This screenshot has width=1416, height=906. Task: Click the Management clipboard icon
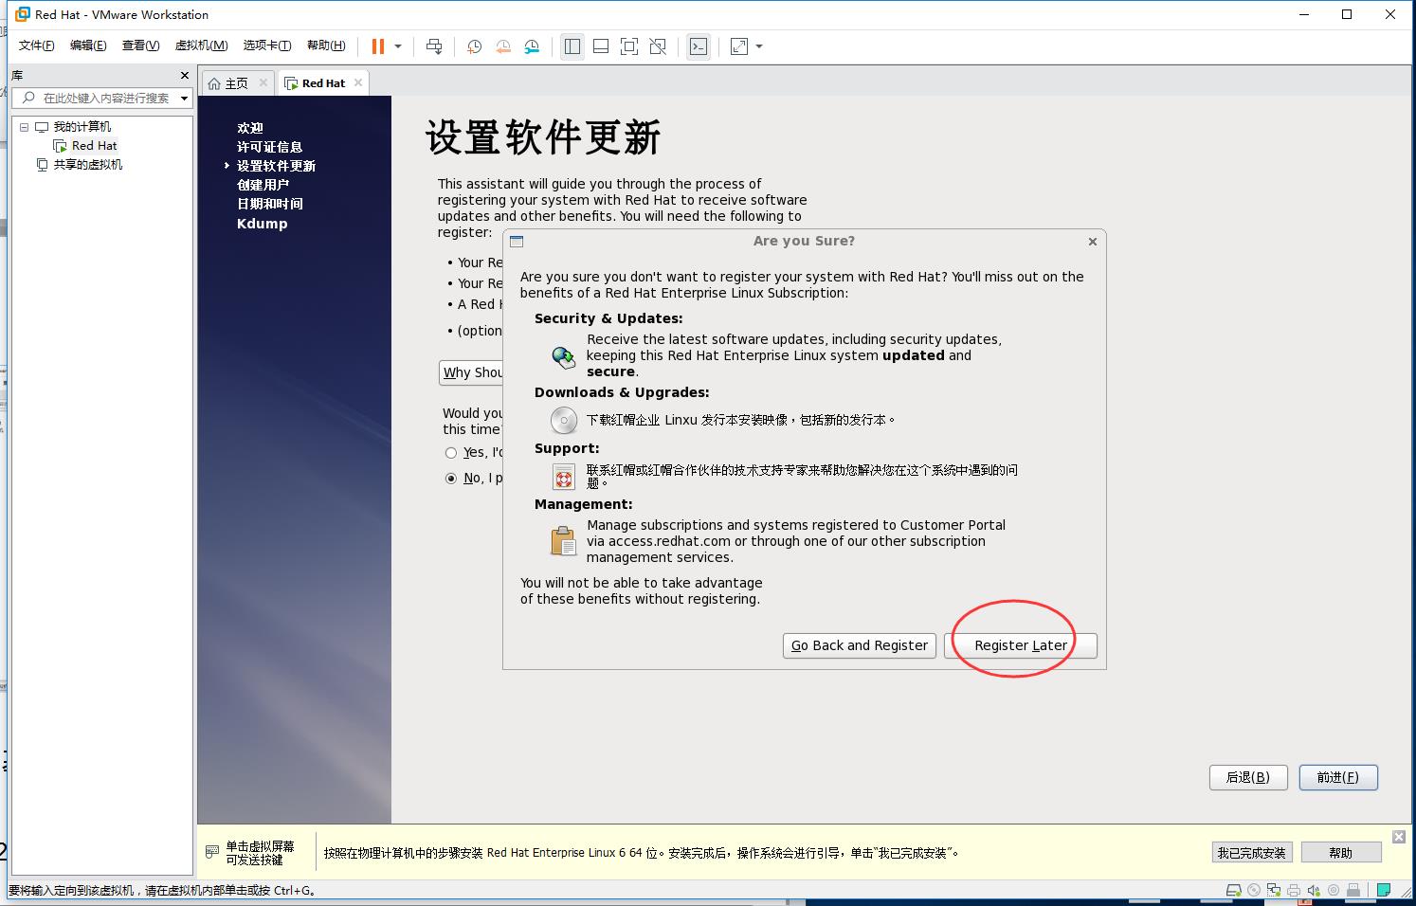pos(564,540)
